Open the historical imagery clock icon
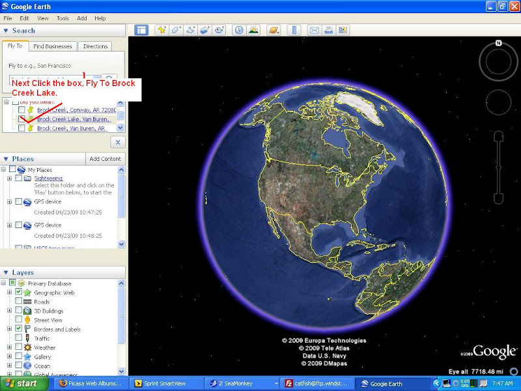This screenshot has width=521, height=391. pos(238,30)
